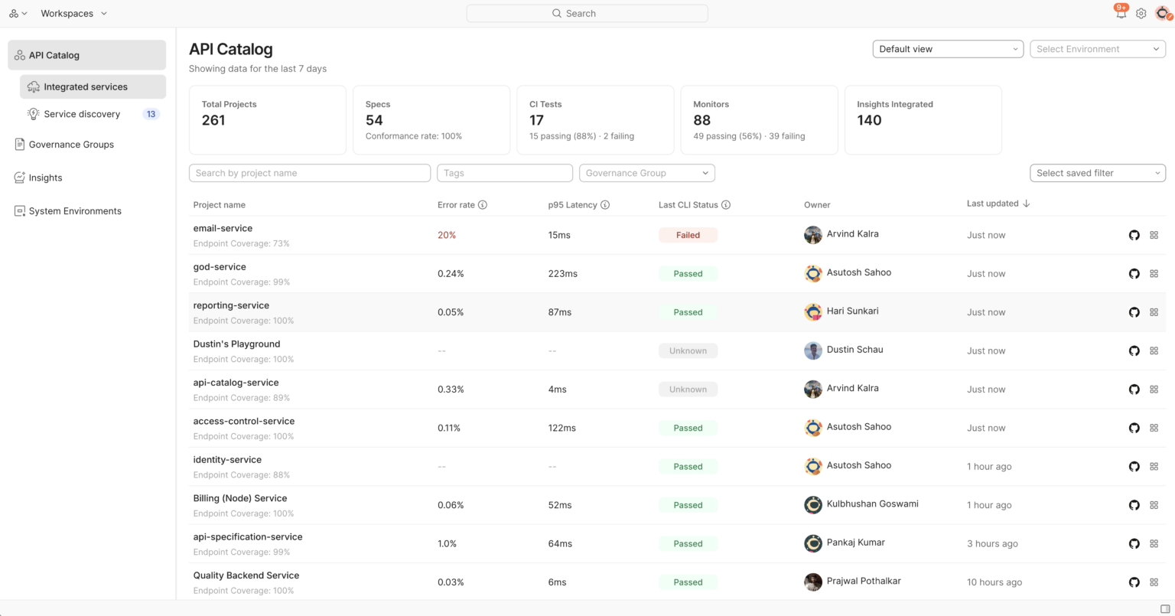Sort by Last updated column
Viewport: 1175px width, 616px height.
tap(998, 204)
